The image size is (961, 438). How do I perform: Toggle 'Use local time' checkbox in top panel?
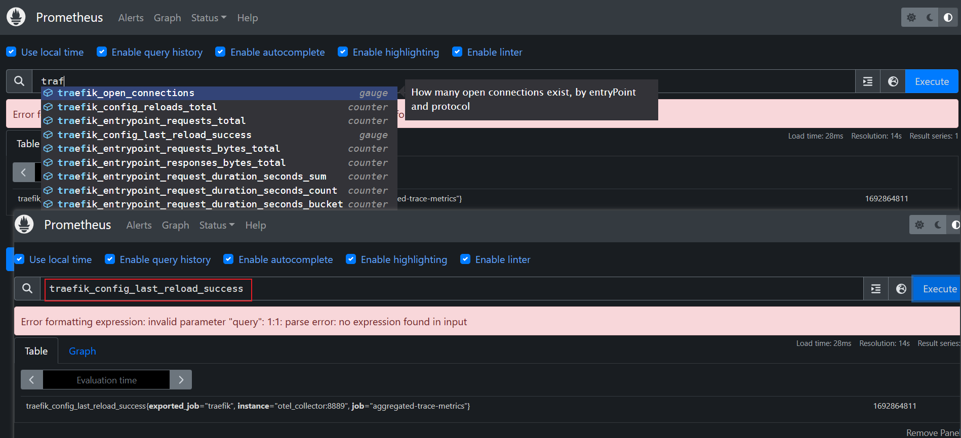(11, 52)
